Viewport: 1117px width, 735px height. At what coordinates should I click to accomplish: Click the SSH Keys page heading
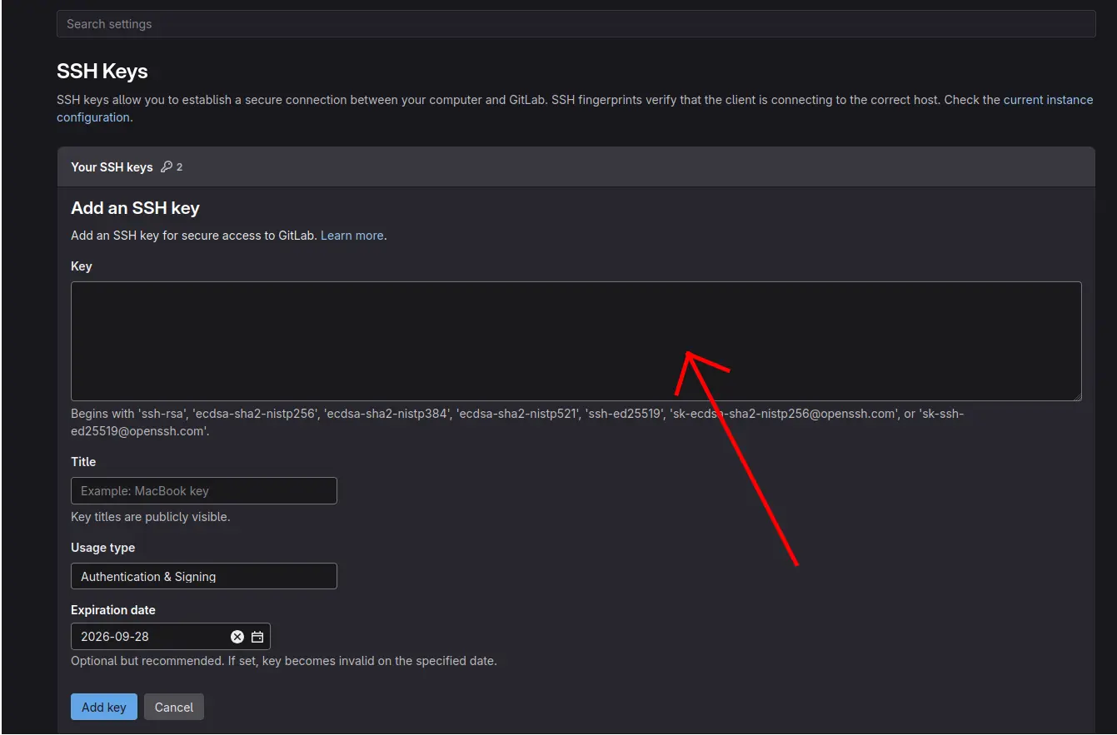click(102, 72)
